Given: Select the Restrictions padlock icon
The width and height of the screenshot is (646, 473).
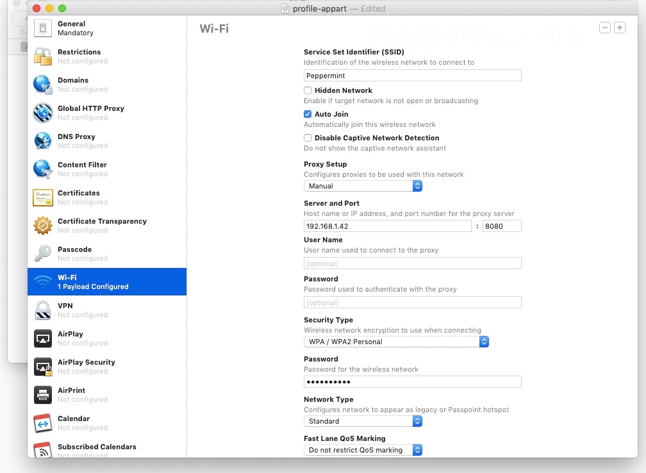Looking at the screenshot, I should [x=43, y=56].
